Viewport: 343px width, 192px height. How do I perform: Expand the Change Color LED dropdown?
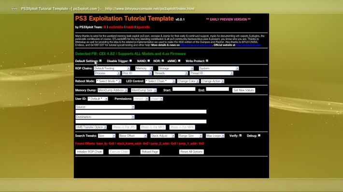pyautogui.click(x=188, y=81)
